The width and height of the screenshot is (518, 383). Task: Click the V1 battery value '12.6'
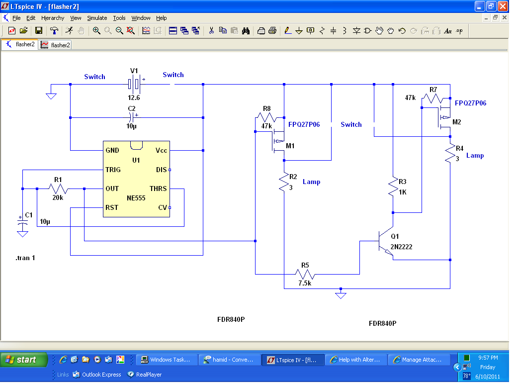click(x=134, y=97)
